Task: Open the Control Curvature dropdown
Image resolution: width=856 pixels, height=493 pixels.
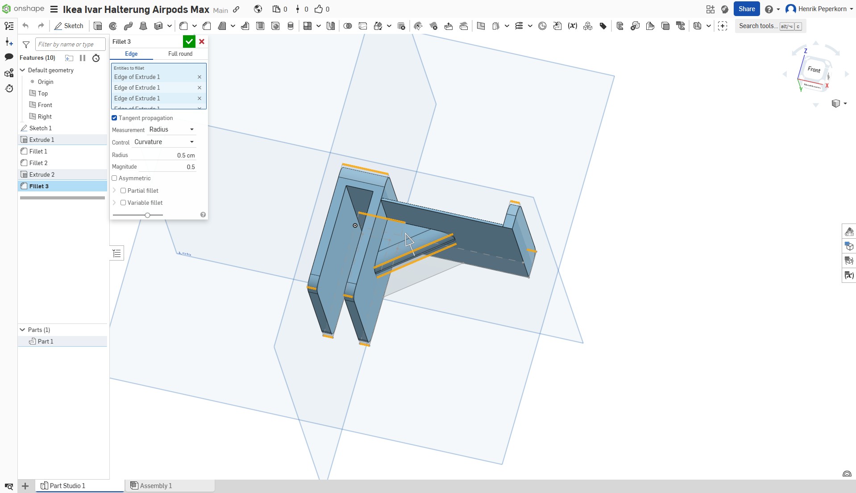Action: (x=164, y=142)
